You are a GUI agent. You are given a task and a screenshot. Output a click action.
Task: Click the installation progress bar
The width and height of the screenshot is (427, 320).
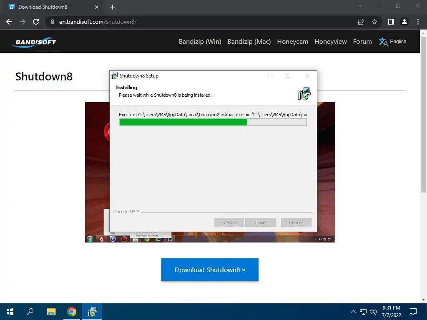213,122
